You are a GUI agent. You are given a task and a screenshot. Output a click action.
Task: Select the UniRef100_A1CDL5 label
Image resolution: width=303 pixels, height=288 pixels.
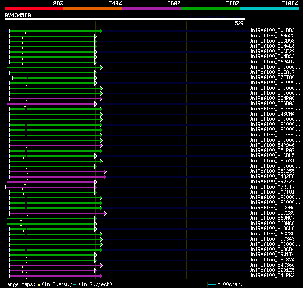pos(272,156)
